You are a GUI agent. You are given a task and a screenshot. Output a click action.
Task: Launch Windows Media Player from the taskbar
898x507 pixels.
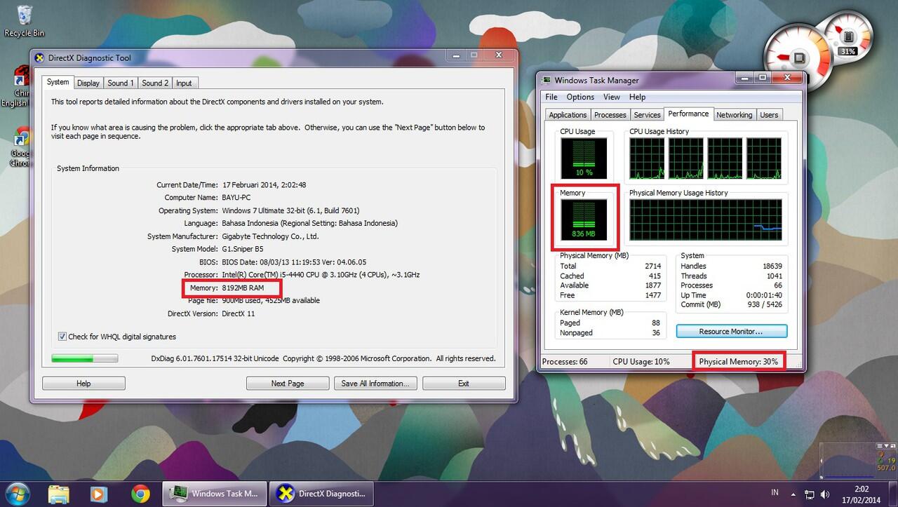[99, 493]
